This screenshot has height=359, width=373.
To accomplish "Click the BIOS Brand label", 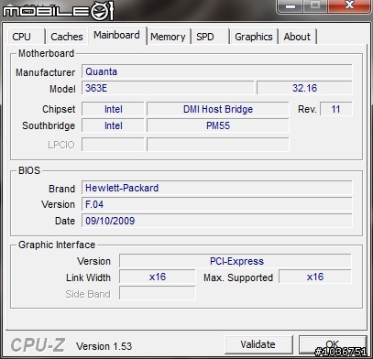I will (61, 189).
